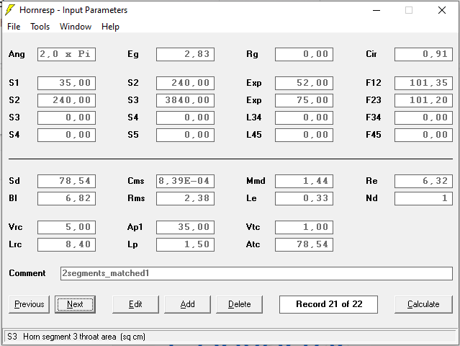This screenshot has width=460, height=346.
Task: Open the File menu
Action: (x=14, y=27)
